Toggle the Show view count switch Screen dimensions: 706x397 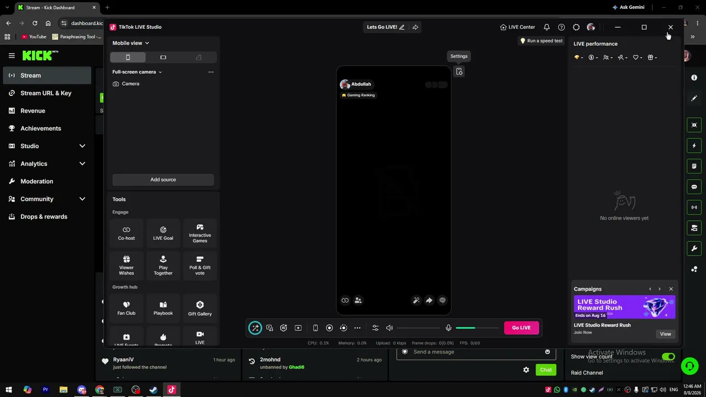(668, 357)
